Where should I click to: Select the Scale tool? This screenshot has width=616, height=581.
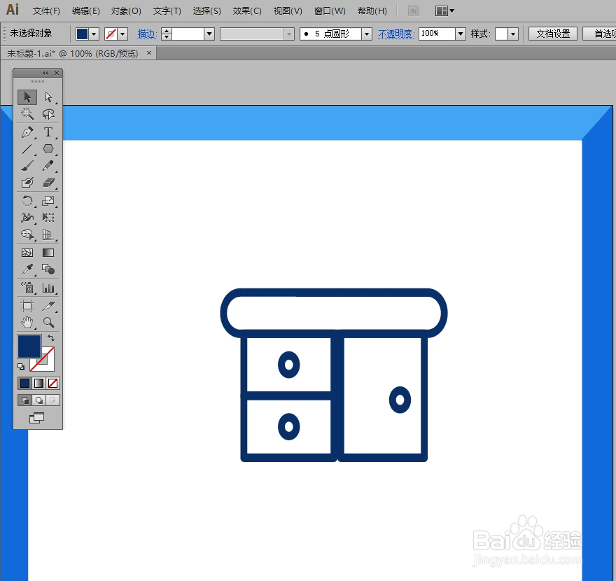48,201
